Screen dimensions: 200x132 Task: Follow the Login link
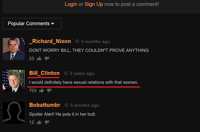coord(71,4)
